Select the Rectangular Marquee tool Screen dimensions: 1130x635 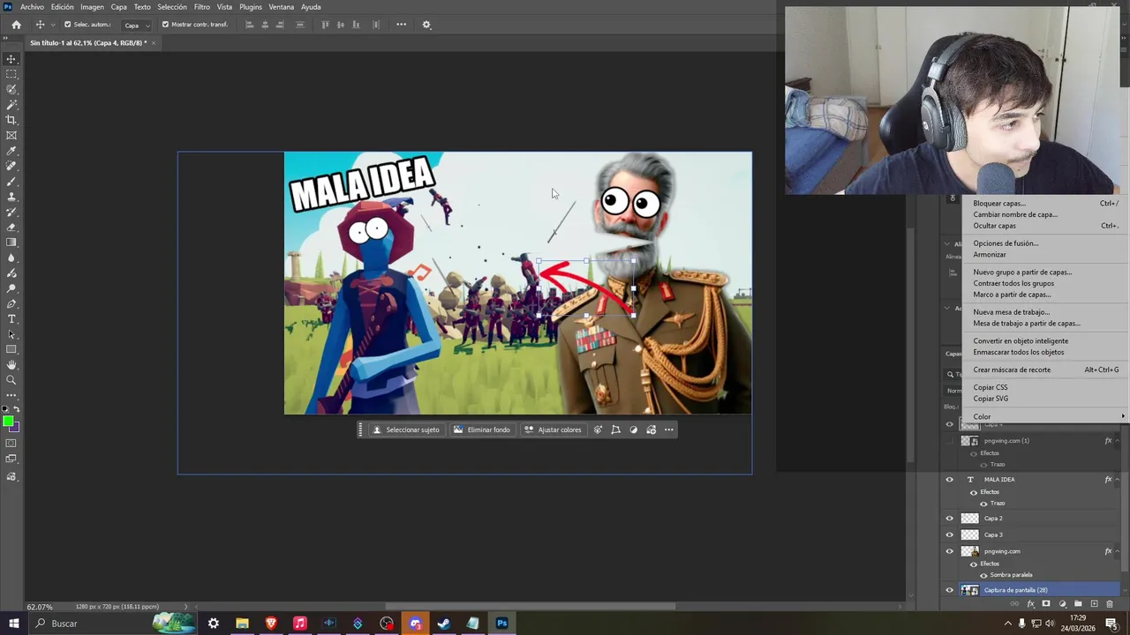coord(11,74)
